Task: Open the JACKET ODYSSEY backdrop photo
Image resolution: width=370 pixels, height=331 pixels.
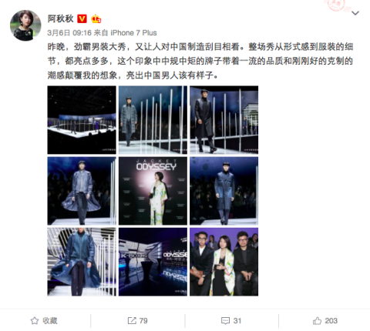Action: click(x=153, y=191)
